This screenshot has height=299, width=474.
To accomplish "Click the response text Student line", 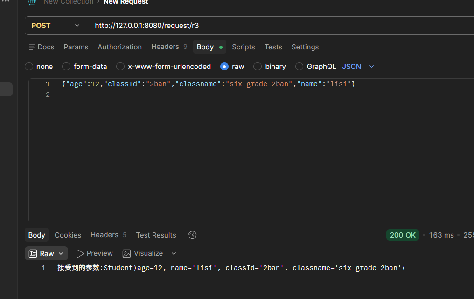I will tap(231, 268).
